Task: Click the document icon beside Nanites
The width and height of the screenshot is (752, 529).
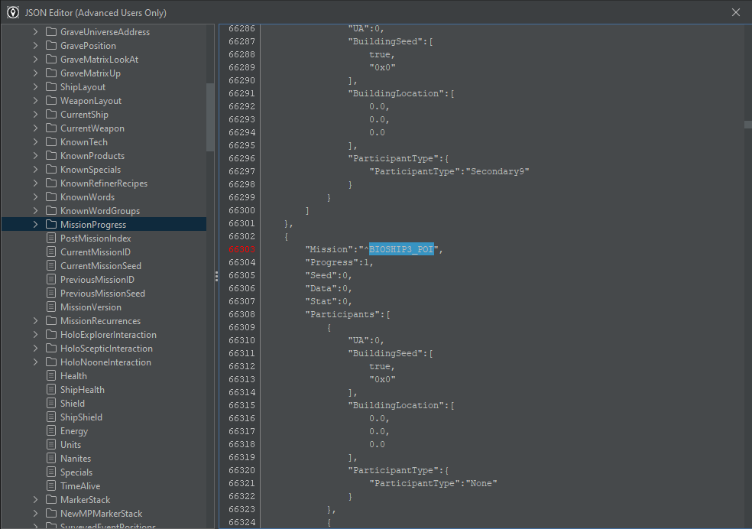Action: coord(51,458)
